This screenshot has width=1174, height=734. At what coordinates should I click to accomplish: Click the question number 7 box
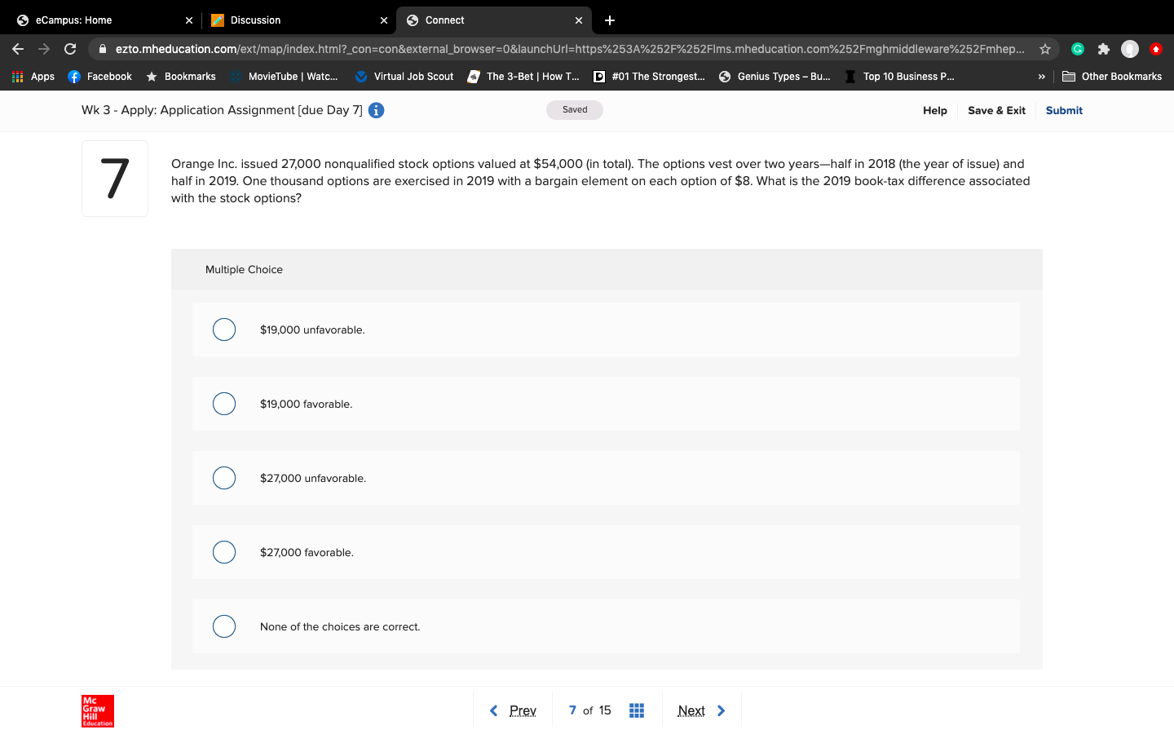[x=115, y=179]
